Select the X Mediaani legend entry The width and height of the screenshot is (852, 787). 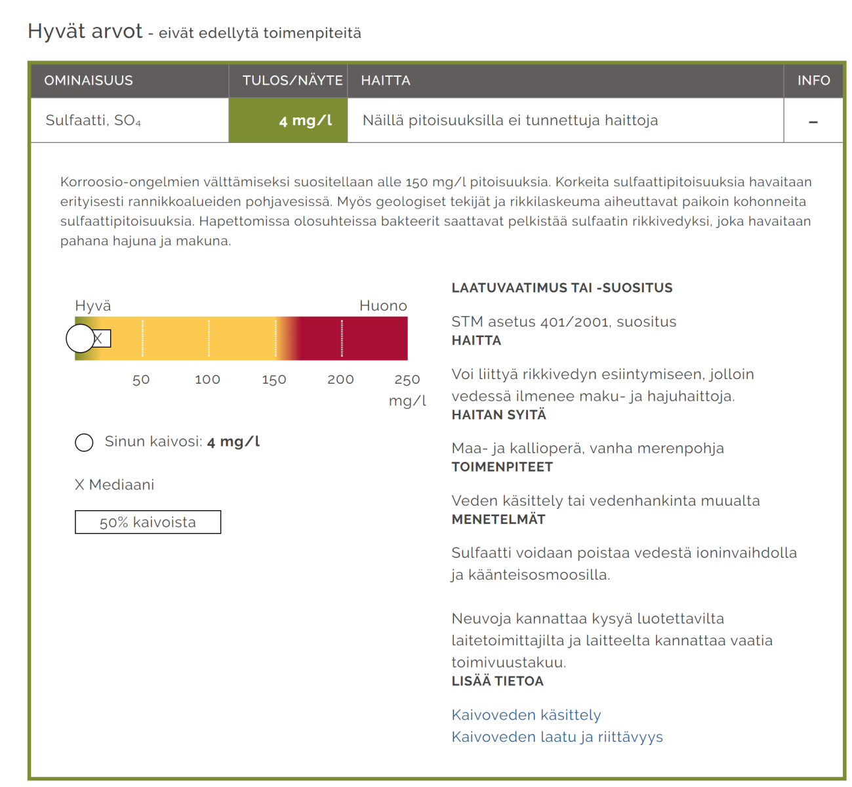pyautogui.click(x=115, y=485)
